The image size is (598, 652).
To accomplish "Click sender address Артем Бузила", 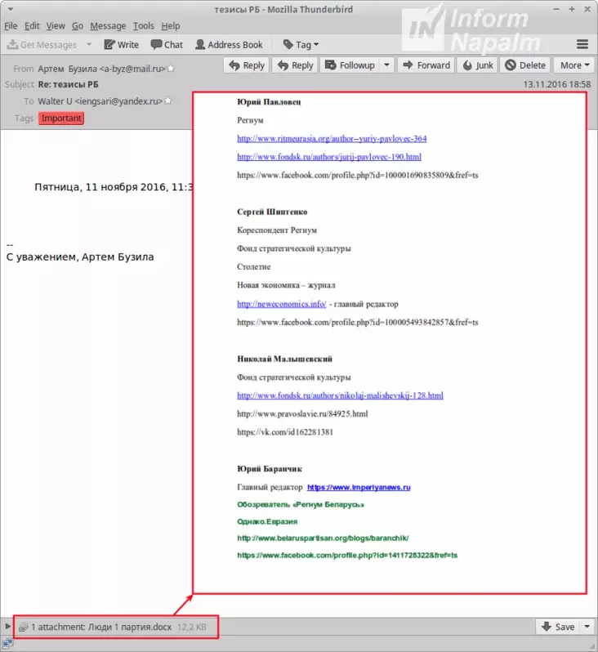I will (x=101, y=69).
